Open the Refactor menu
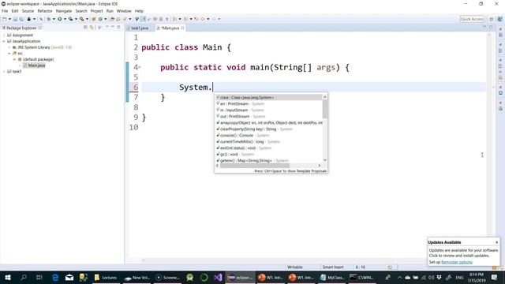505x284 pixels. point(45,11)
